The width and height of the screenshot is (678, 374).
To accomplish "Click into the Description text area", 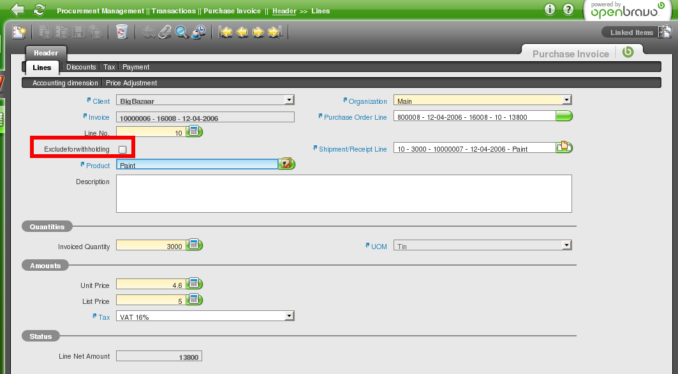I will point(343,193).
